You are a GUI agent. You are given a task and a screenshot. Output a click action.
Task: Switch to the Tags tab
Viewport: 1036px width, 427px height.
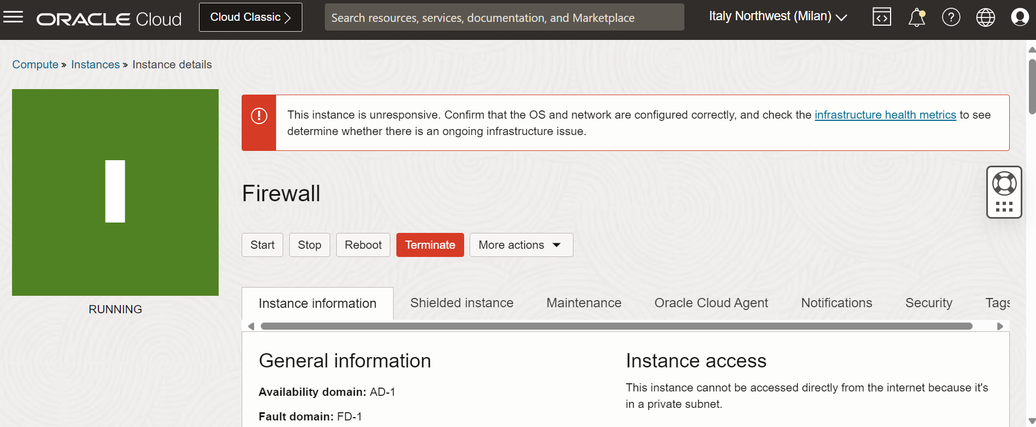tap(997, 303)
